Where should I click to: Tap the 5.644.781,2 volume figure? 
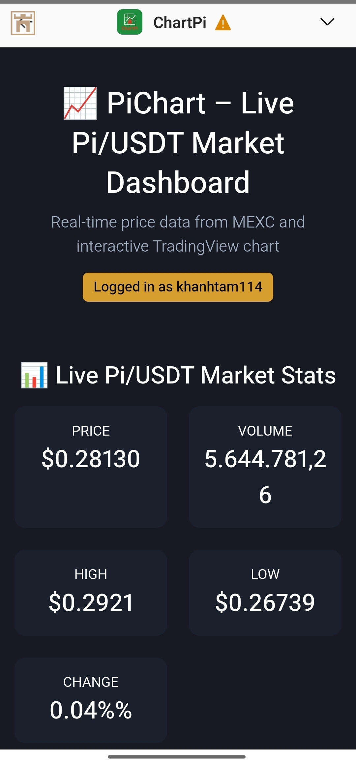[265, 459]
